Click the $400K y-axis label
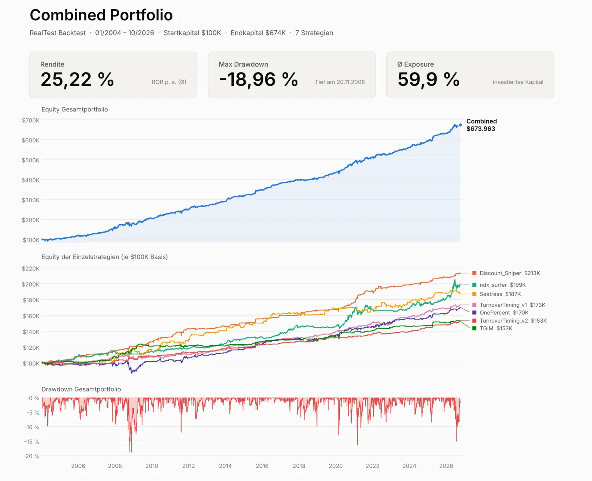The image size is (592, 481). click(31, 180)
